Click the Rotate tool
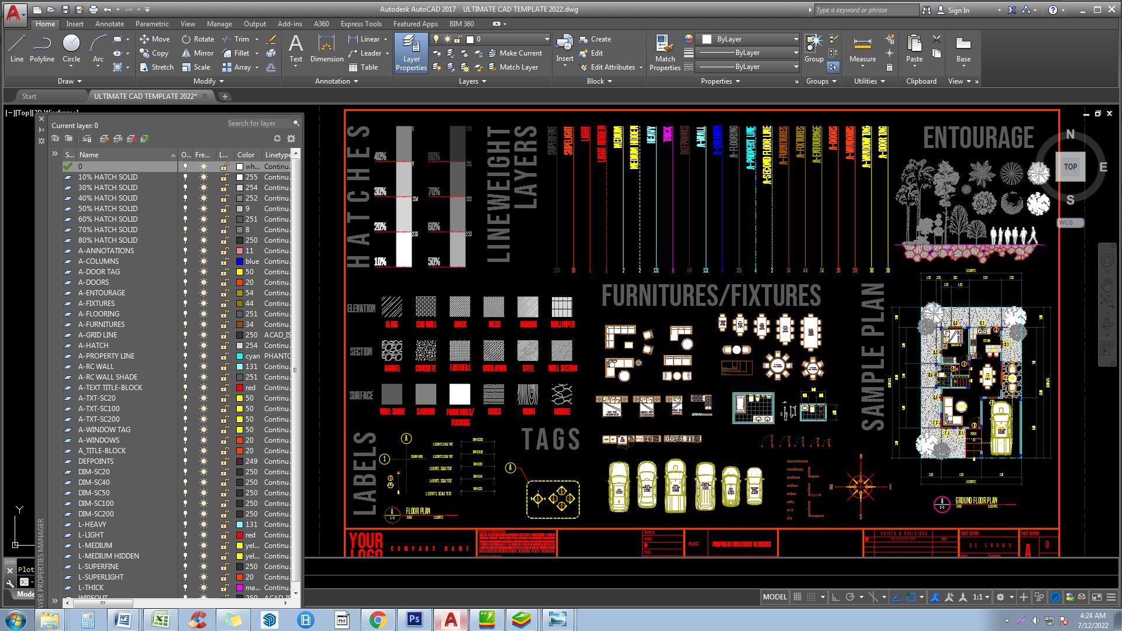Image resolution: width=1122 pixels, height=631 pixels. (x=198, y=39)
